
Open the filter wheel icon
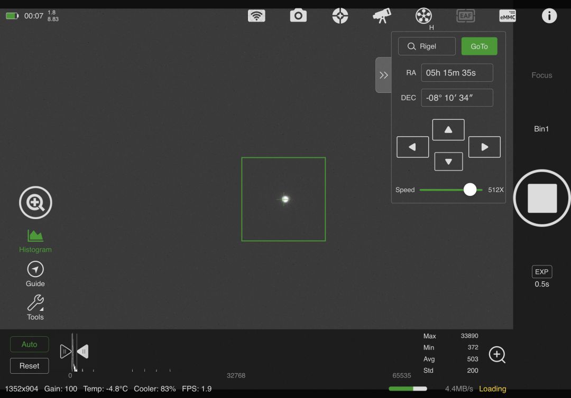click(423, 16)
